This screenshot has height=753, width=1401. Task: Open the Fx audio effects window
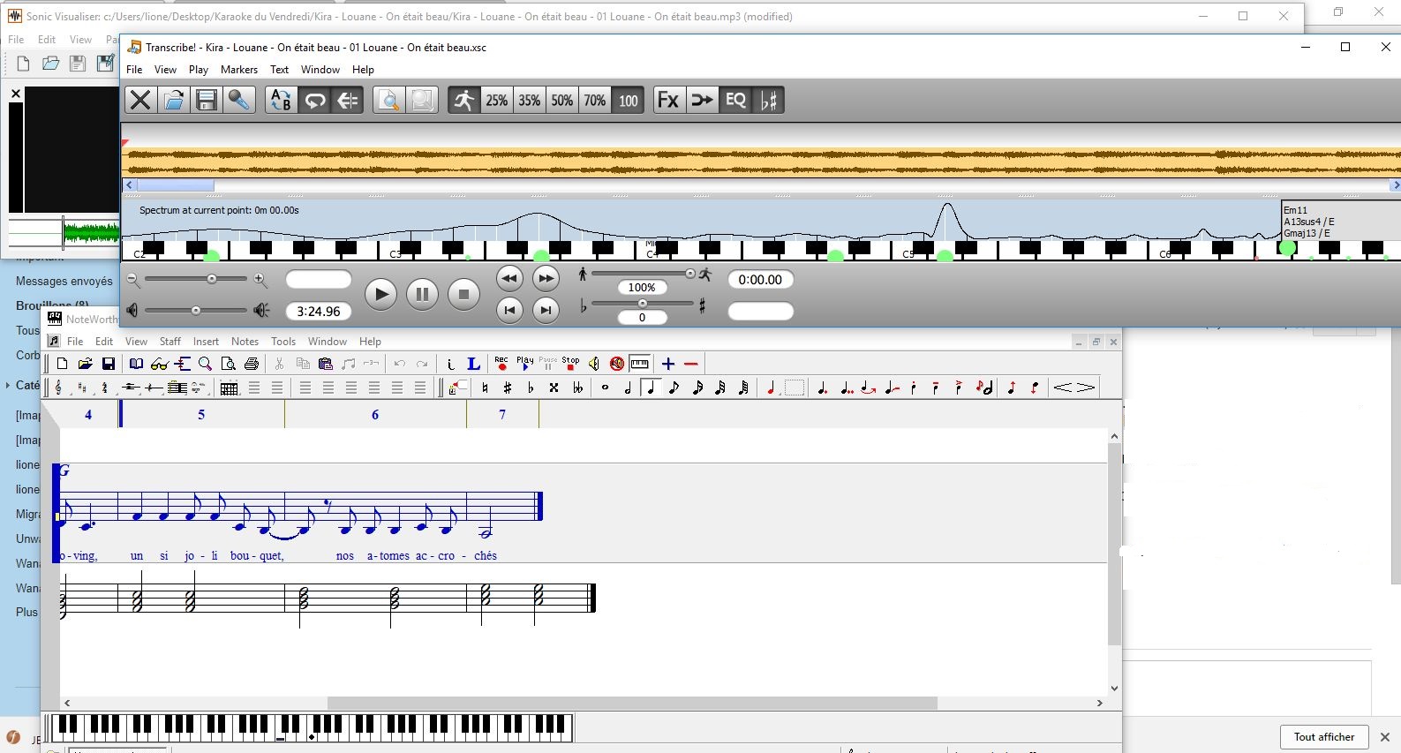(669, 100)
